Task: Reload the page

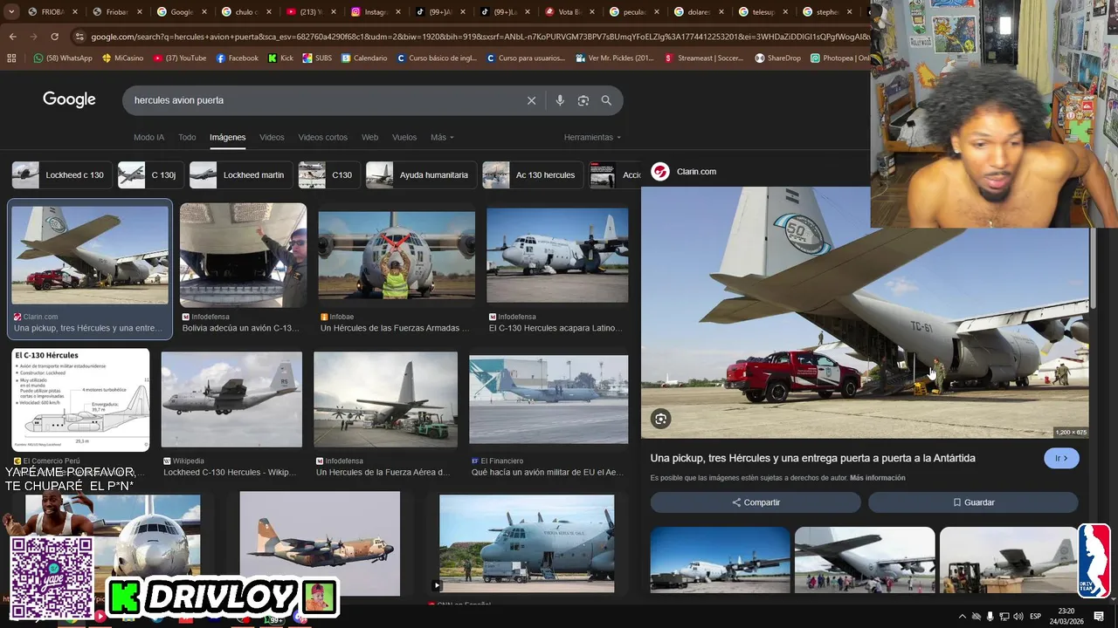Action: [x=54, y=37]
